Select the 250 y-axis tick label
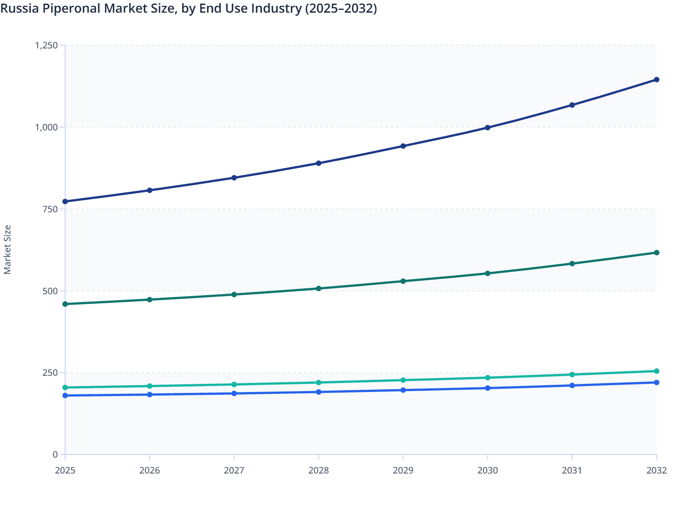682x507 pixels. (49, 373)
